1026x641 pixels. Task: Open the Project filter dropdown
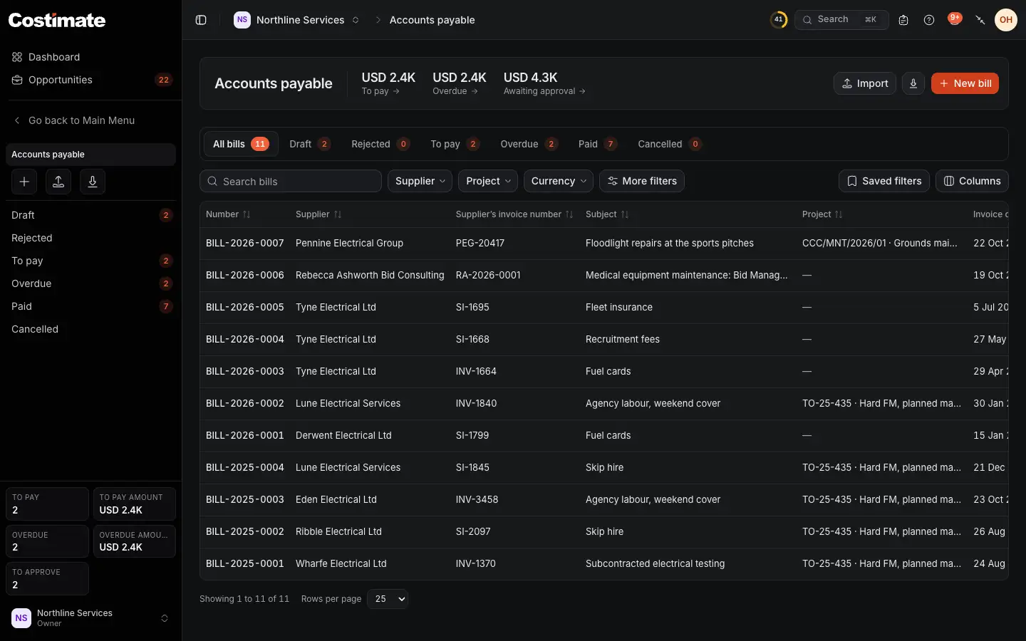coord(488,181)
